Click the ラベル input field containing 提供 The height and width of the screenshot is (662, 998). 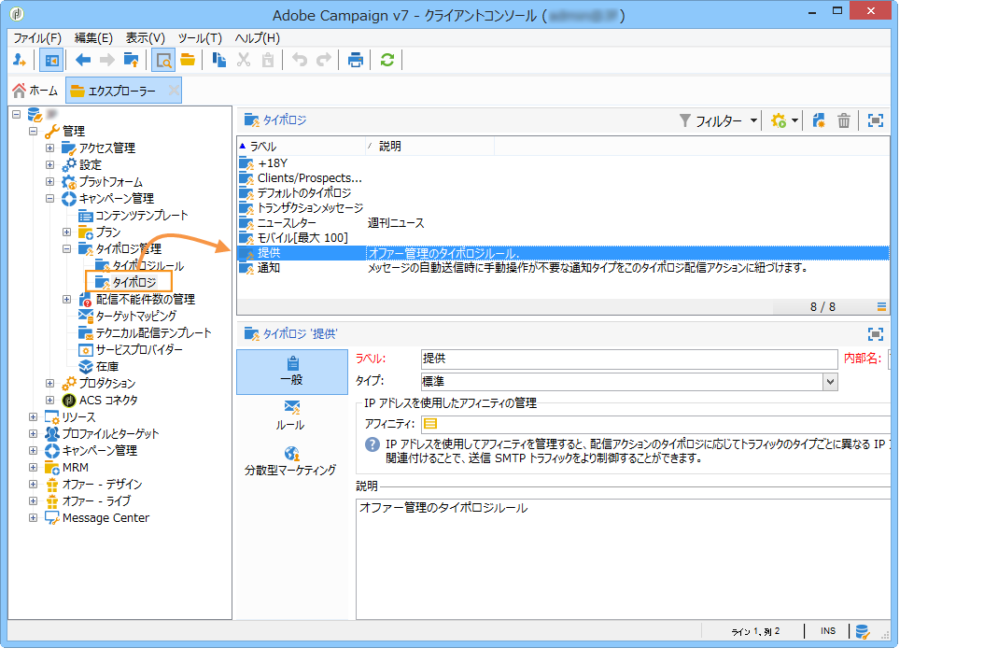point(629,359)
